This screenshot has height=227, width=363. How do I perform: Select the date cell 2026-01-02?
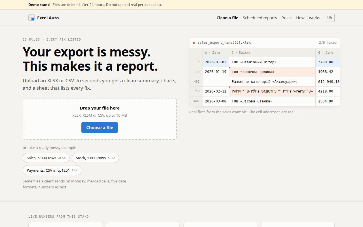pos(216,62)
